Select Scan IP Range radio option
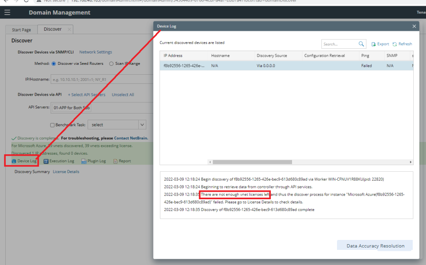Viewport: 426px width, 265px height. coord(111,63)
